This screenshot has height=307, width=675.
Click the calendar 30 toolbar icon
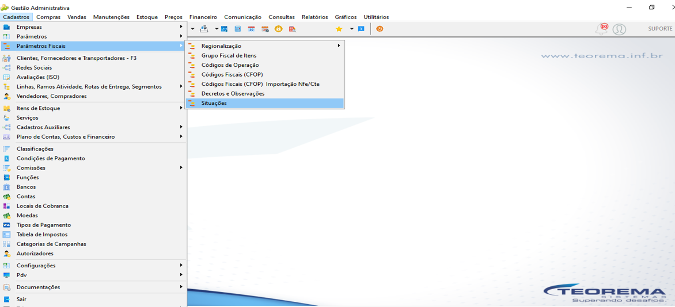pyautogui.click(x=251, y=29)
